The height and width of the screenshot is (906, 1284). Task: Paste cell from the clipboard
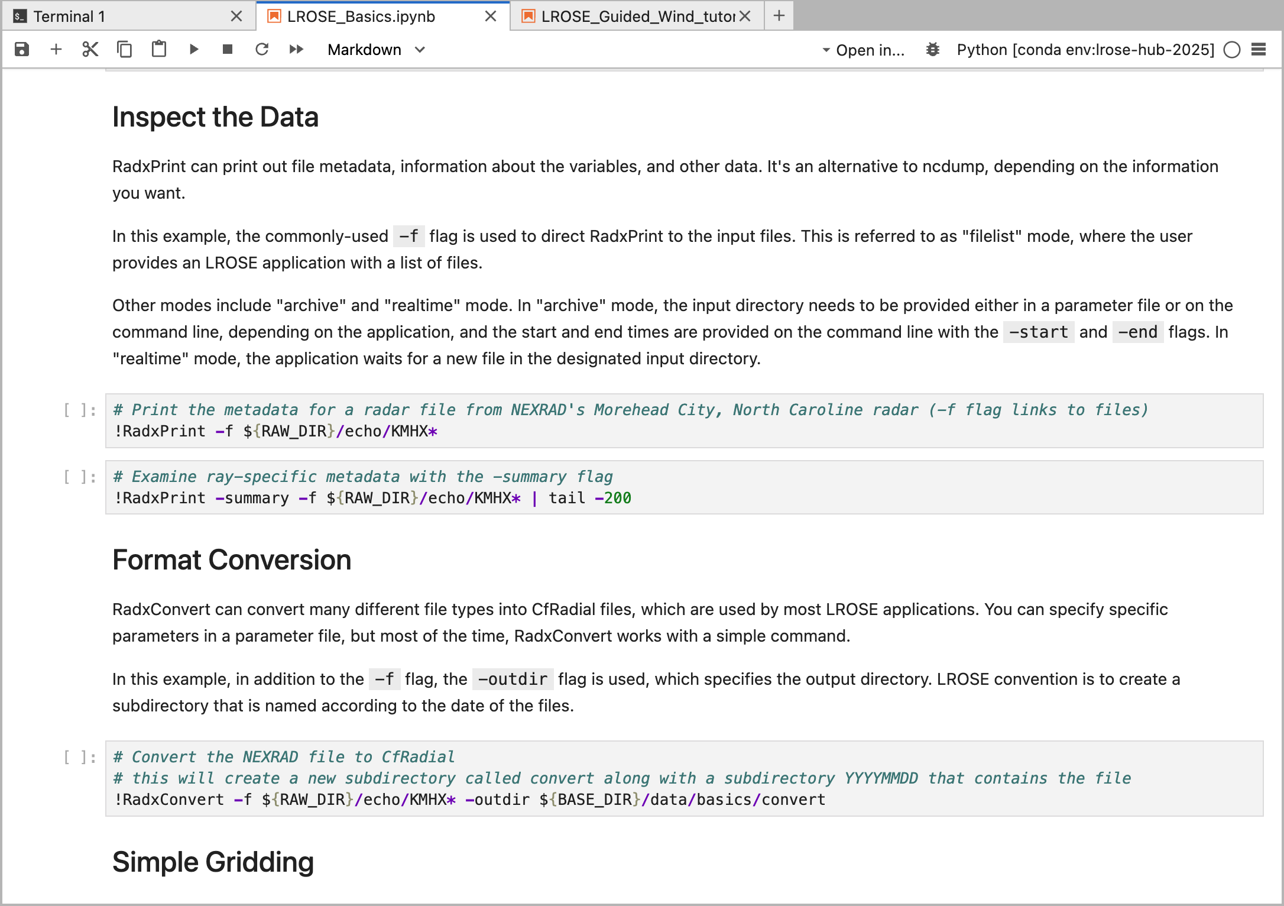point(158,50)
